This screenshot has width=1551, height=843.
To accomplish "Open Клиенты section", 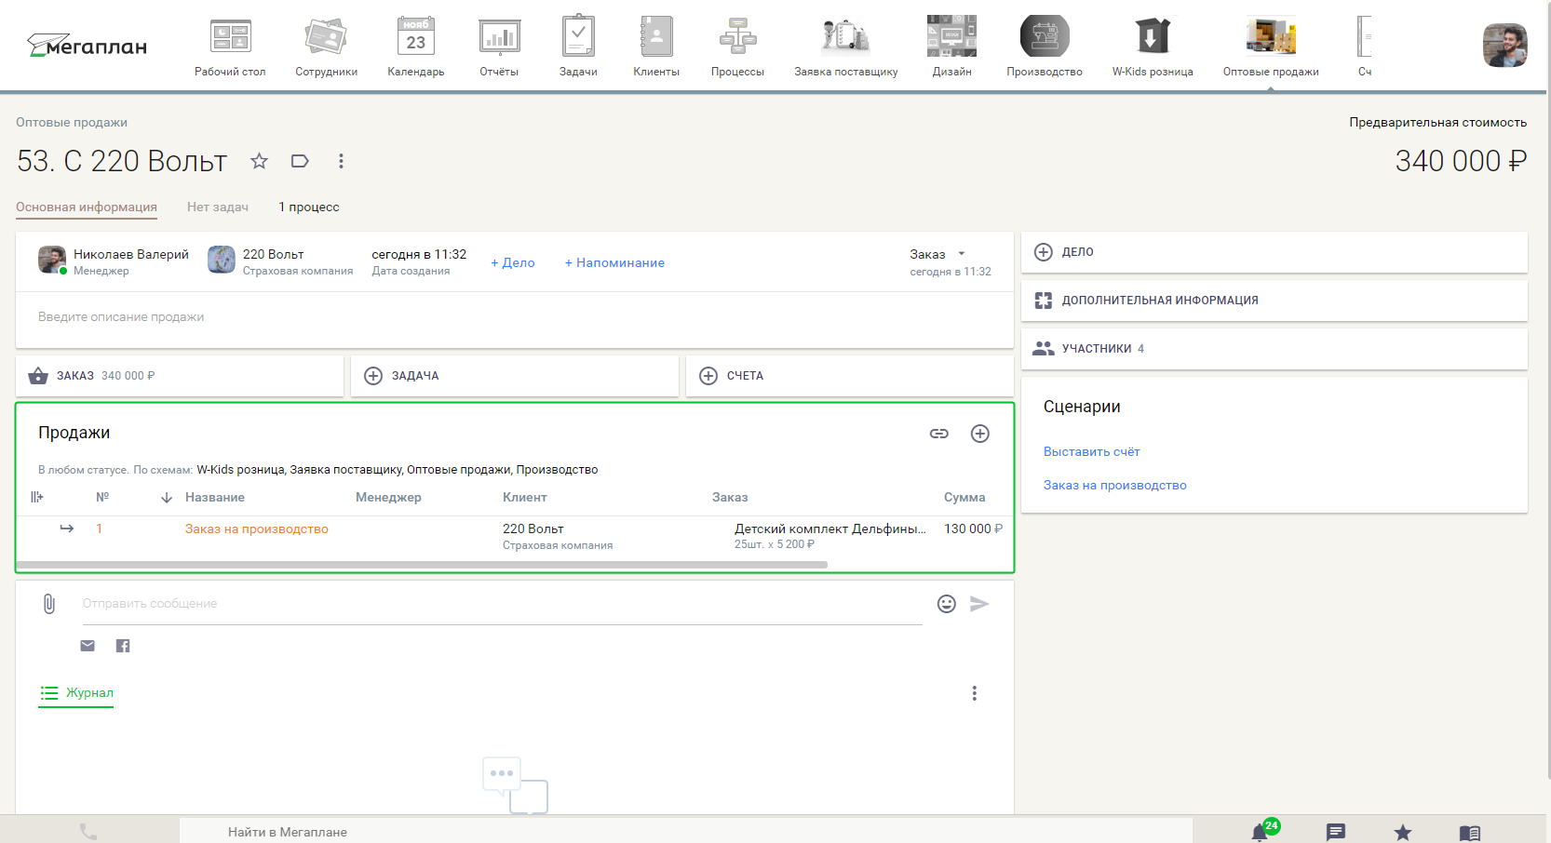I will pyautogui.click(x=656, y=47).
